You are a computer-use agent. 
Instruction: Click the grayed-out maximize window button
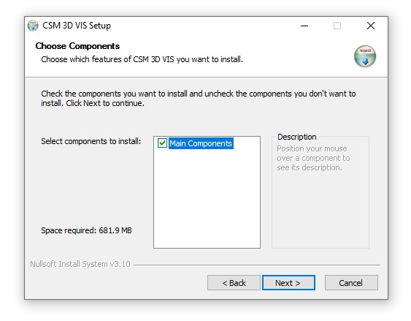[337, 26]
